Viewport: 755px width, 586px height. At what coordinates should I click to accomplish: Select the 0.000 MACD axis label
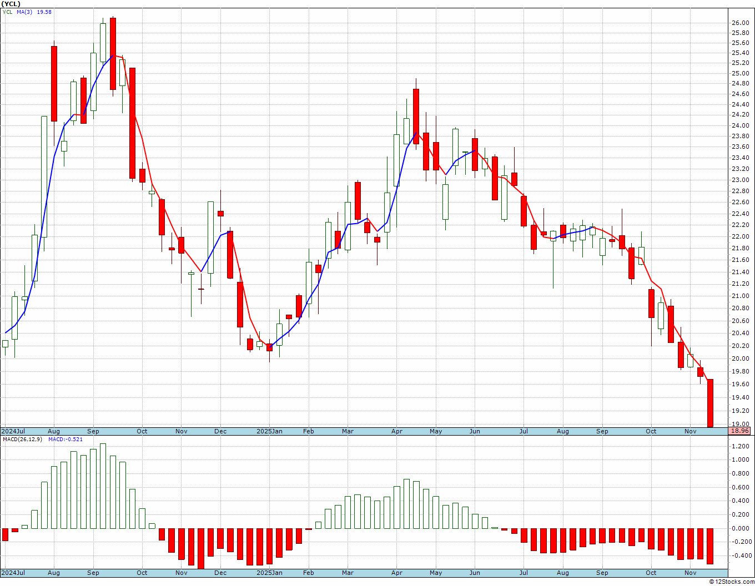(x=740, y=529)
